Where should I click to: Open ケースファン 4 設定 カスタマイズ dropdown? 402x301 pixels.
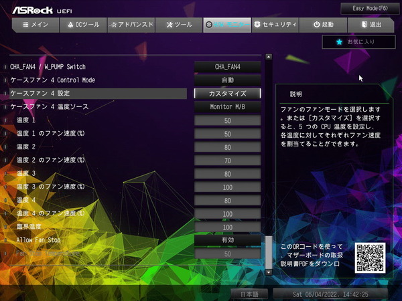228,94
